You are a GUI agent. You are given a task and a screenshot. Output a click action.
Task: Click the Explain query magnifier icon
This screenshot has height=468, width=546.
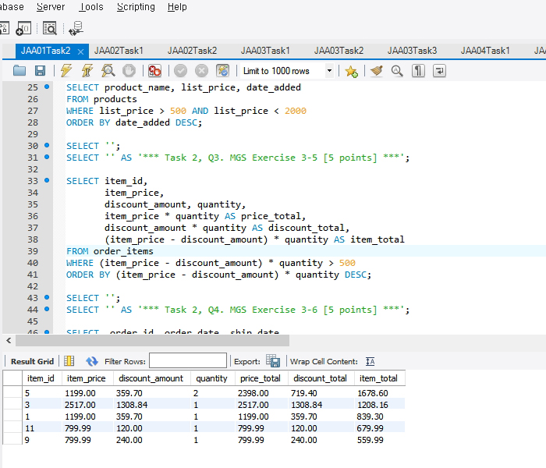(108, 71)
